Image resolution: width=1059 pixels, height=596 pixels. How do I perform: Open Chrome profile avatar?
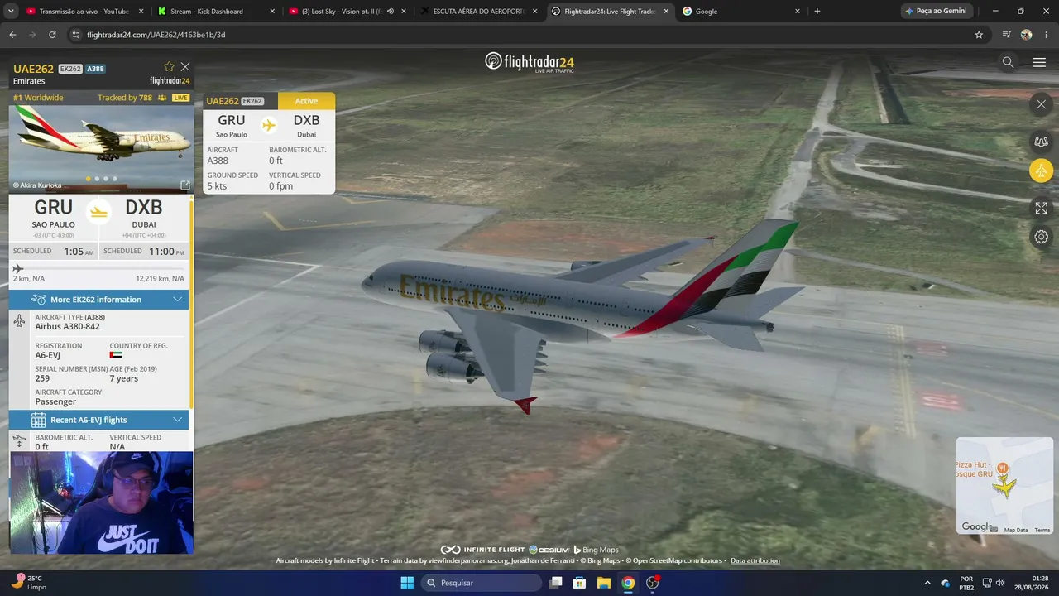pyautogui.click(x=1027, y=35)
